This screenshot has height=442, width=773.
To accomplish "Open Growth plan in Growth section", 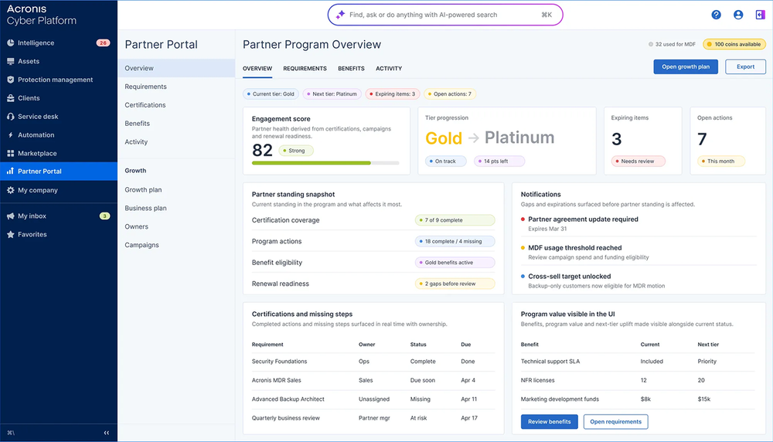I will [176, 190].
